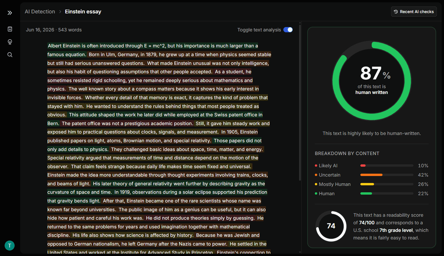This screenshot has height=256, width=444.
Task: Open the search magnifier icon in sidebar
Action: [10, 55]
